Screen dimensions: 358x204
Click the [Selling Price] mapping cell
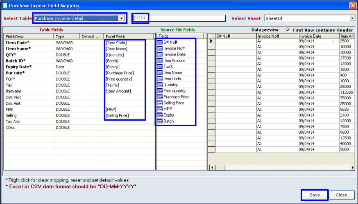[x=129, y=115]
